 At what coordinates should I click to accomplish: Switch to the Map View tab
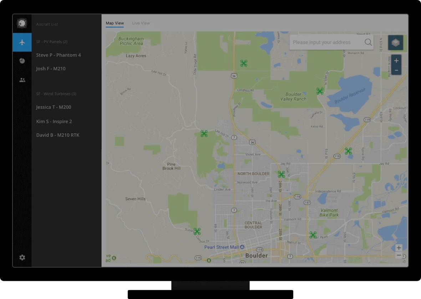tap(115, 23)
